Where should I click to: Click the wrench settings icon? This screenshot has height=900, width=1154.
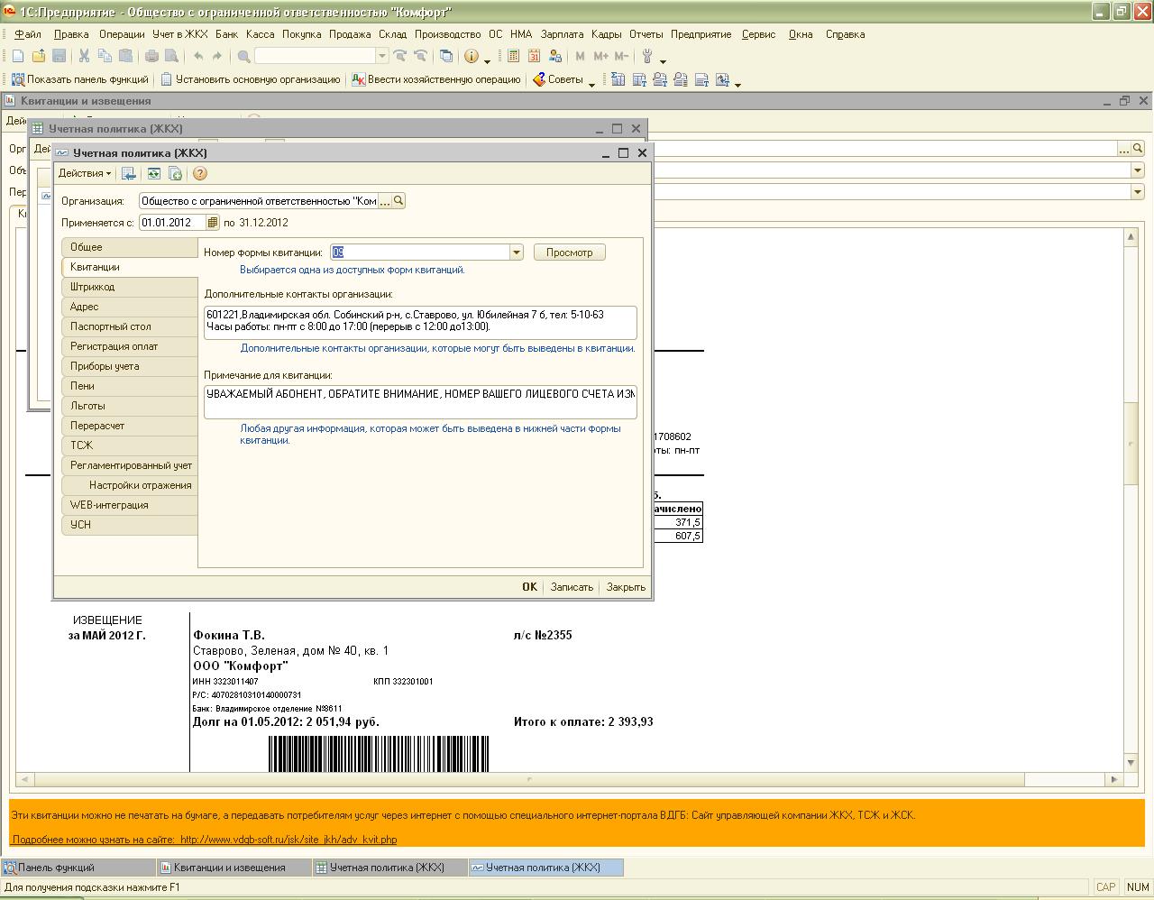tap(647, 56)
